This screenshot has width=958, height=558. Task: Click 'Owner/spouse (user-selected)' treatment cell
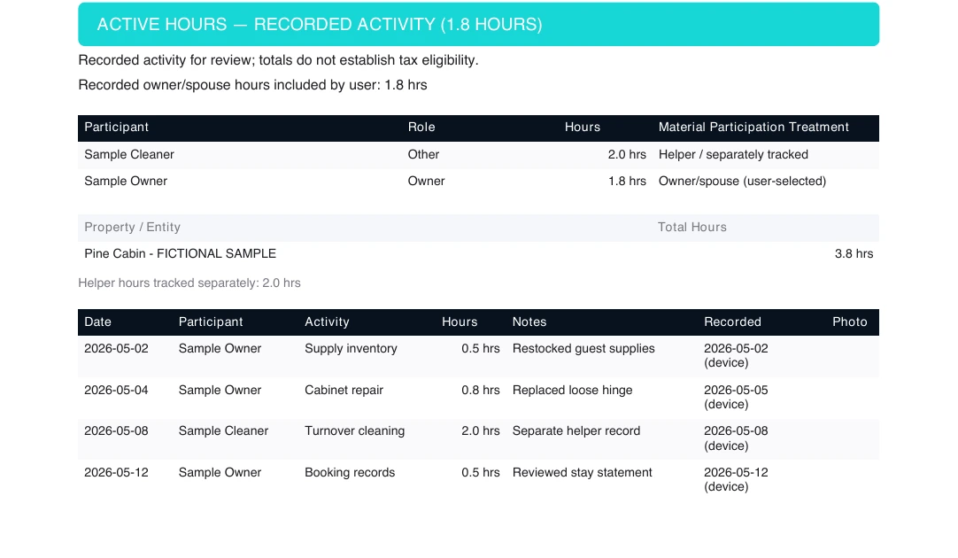click(742, 181)
